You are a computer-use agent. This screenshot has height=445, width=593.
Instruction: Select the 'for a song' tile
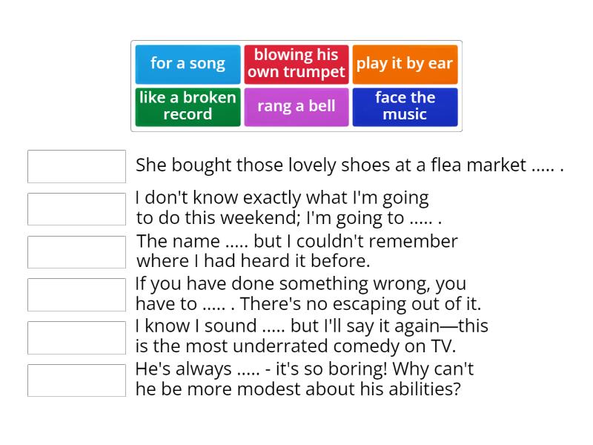point(187,64)
